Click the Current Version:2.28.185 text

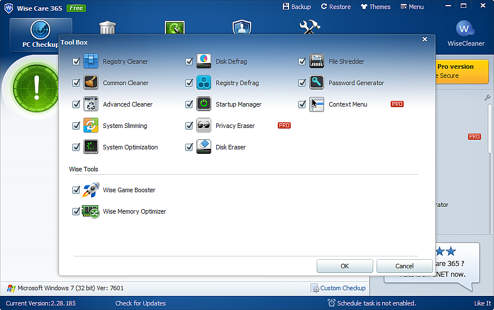point(41,303)
